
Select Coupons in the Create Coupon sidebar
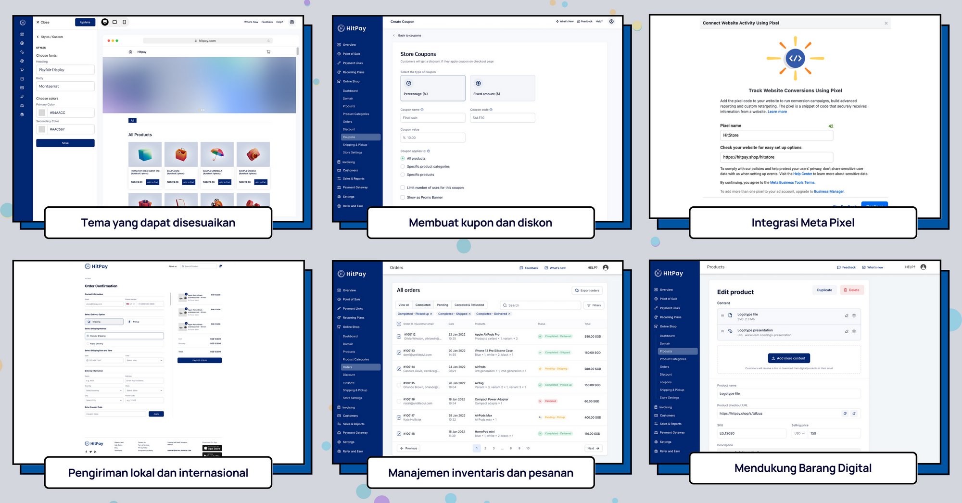coord(360,137)
